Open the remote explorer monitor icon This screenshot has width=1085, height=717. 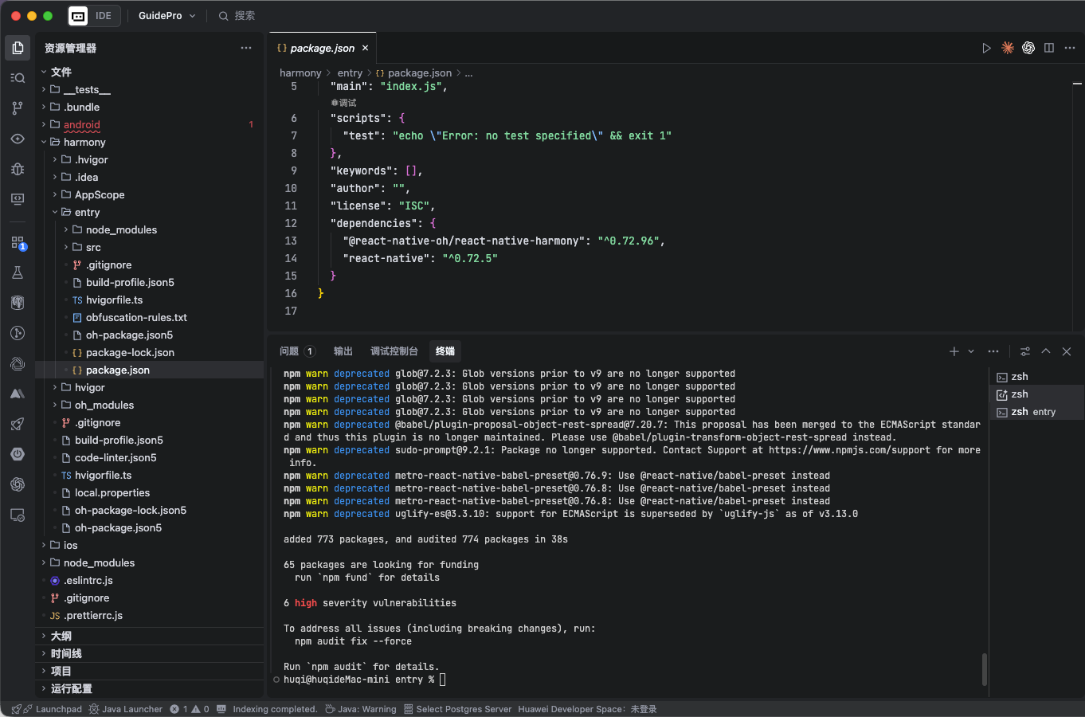[x=18, y=199]
